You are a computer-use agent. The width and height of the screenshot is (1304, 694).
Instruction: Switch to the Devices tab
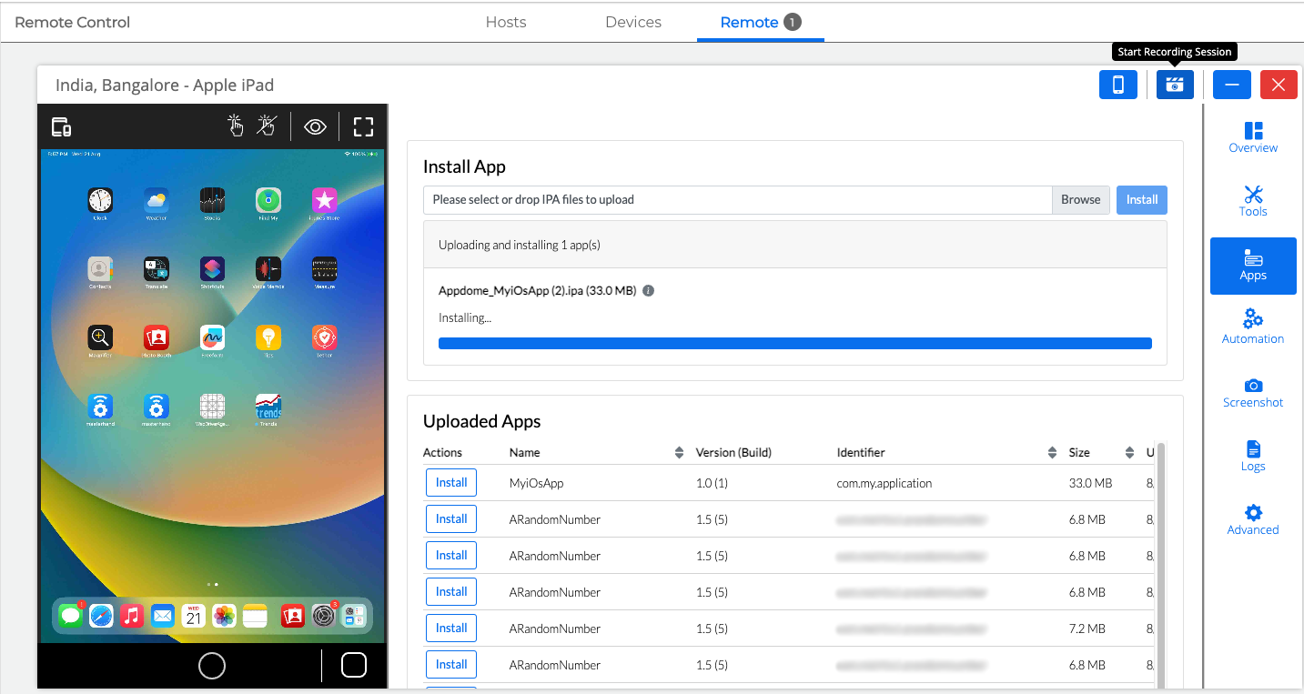pyautogui.click(x=632, y=22)
